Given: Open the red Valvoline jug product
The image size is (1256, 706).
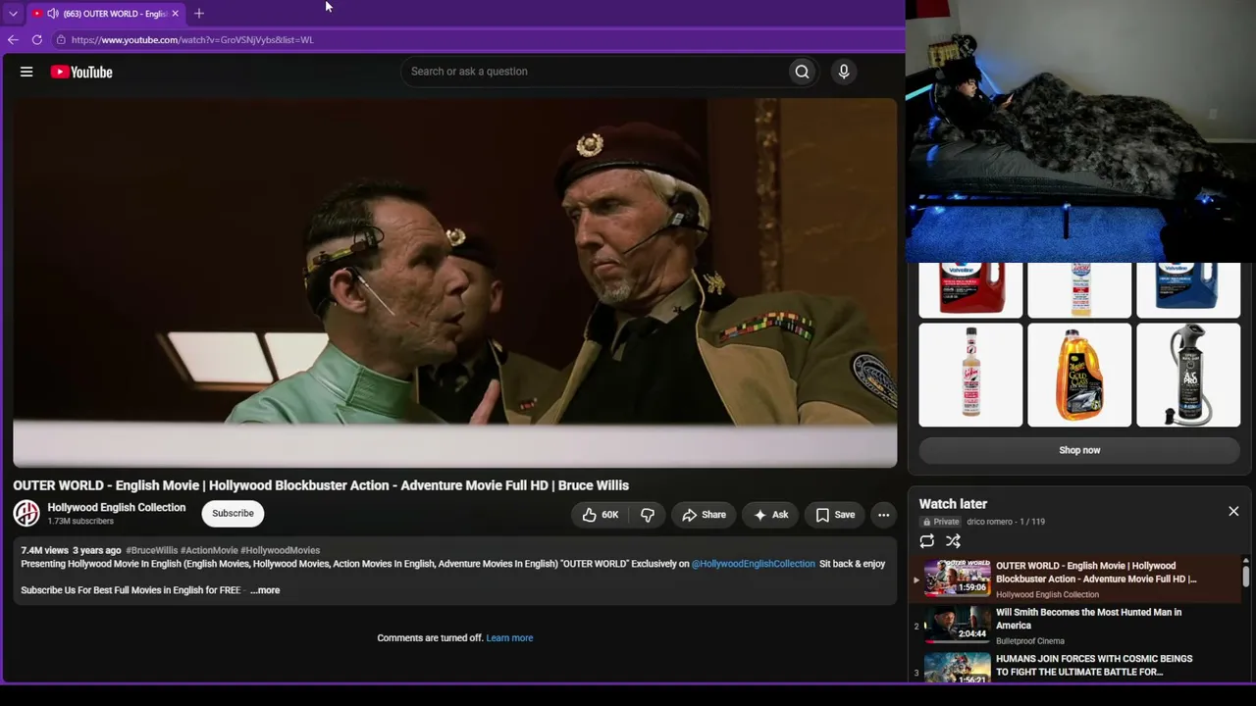Looking at the screenshot, I should tap(970, 290).
